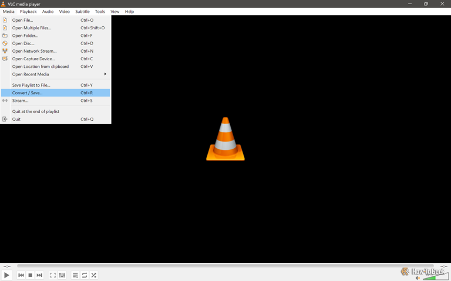Open the Help menu
Image resolution: width=451 pixels, height=281 pixels.
(x=129, y=12)
